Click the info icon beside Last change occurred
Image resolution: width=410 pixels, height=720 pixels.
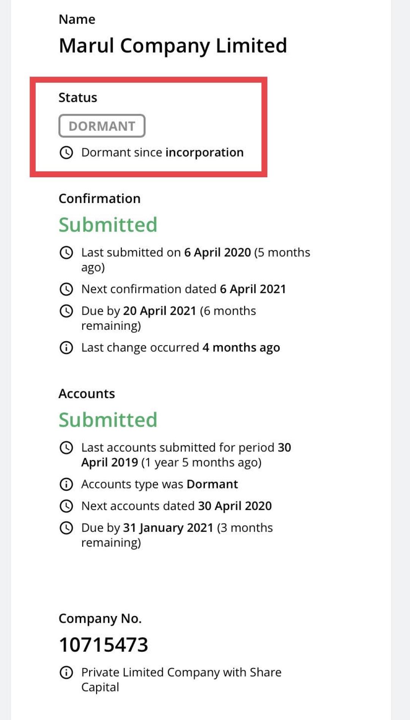click(66, 348)
